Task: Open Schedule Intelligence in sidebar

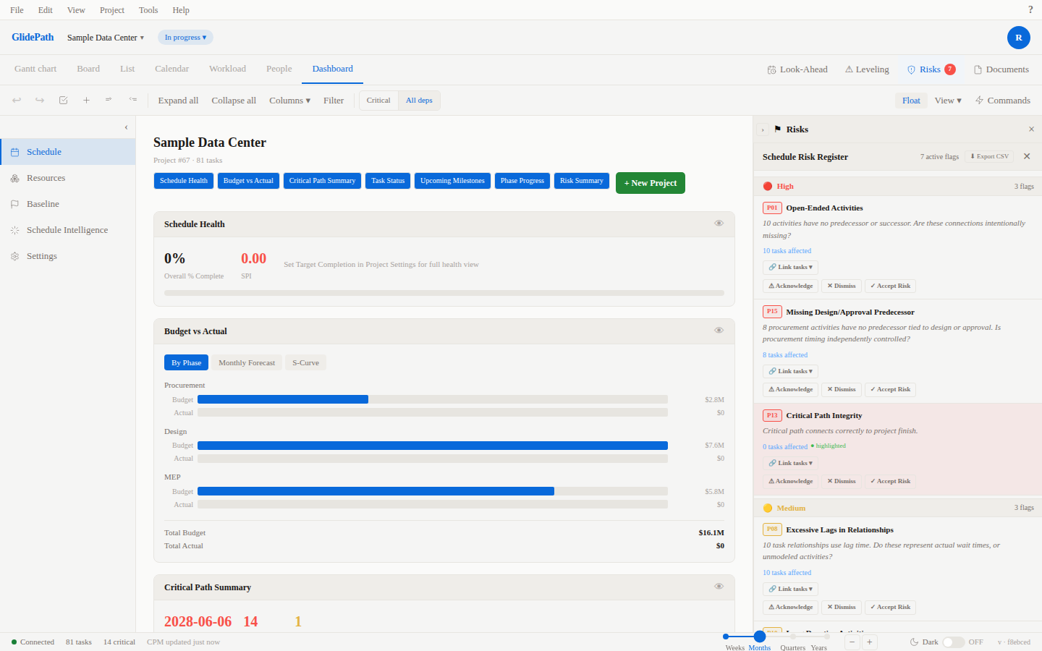Action: coord(68,230)
